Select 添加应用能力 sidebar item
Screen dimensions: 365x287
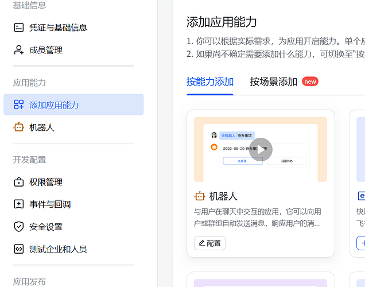pos(73,104)
